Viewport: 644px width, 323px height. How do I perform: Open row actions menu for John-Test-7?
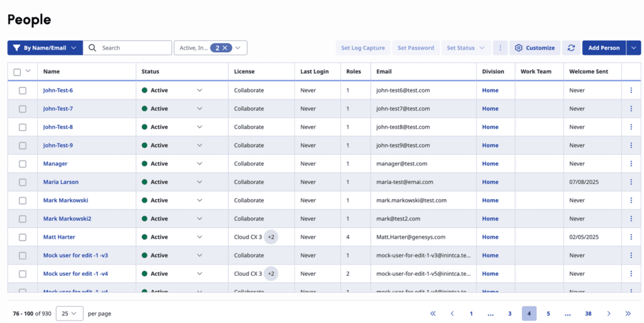point(631,109)
